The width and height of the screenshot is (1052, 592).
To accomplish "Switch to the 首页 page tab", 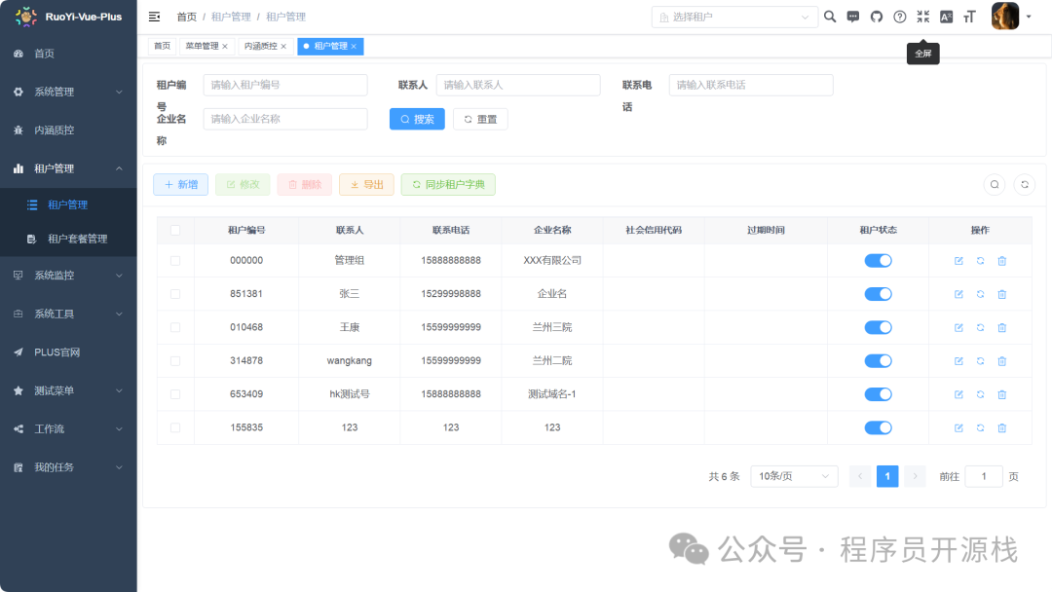I will pyautogui.click(x=163, y=47).
